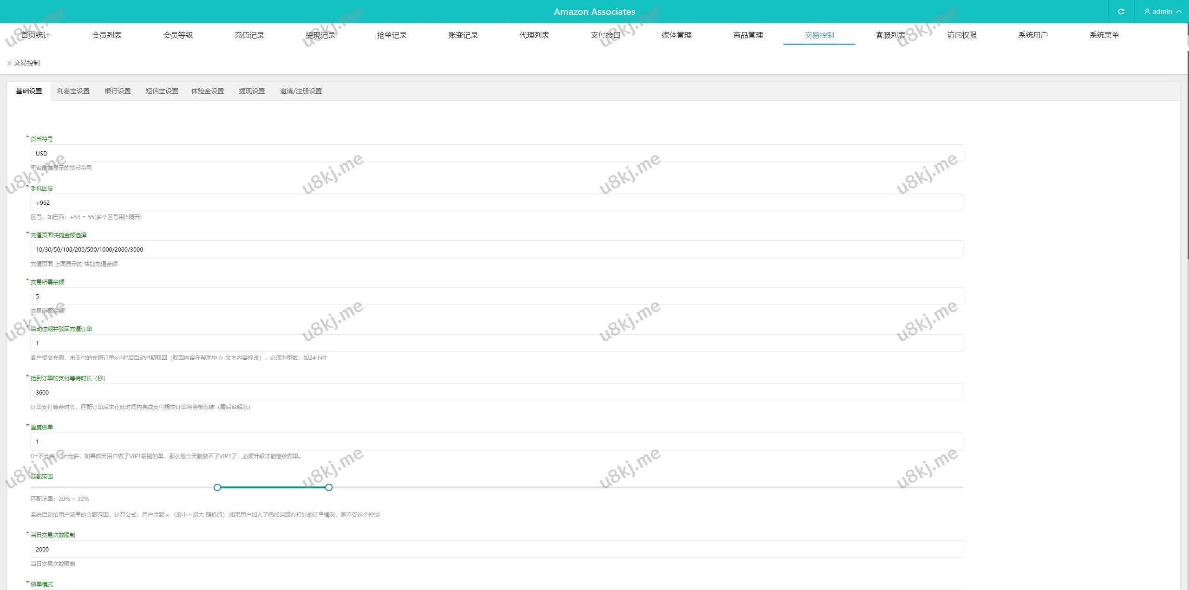Open 提现记录 in top navigation
Image resolution: width=1189 pixels, height=590 pixels.
(320, 35)
